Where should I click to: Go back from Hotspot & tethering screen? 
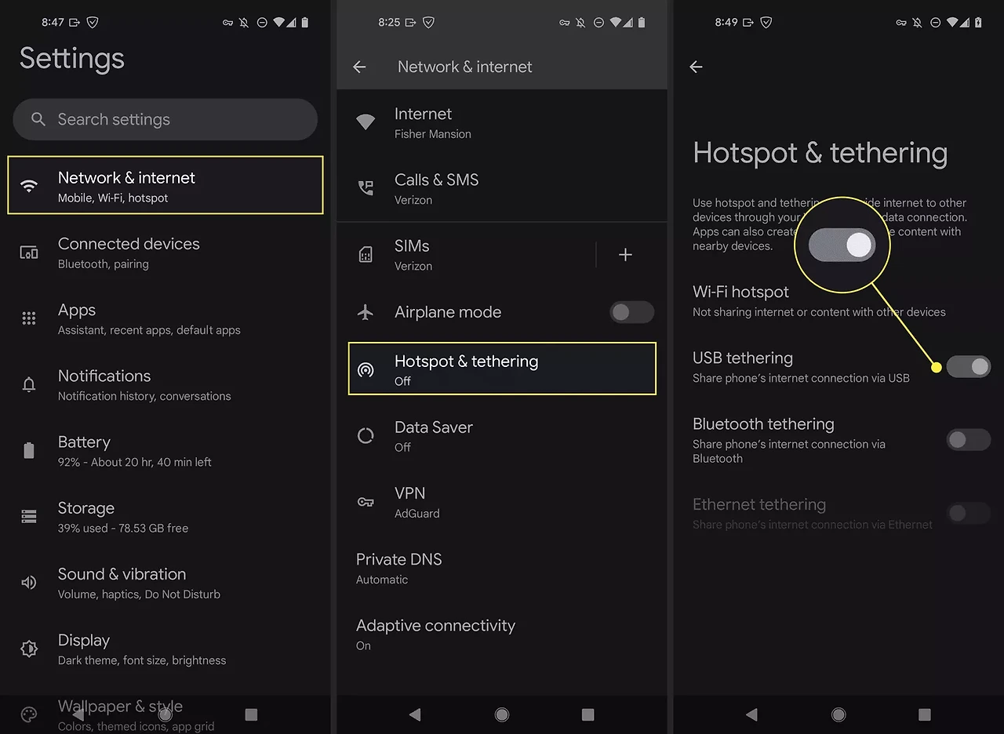click(x=696, y=67)
